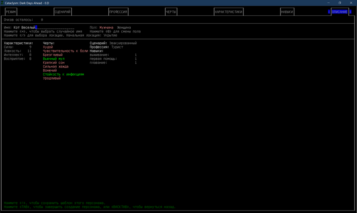Click the trait Крепкий сон
The width and height of the screenshot is (357, 213).
pos(54,63)
